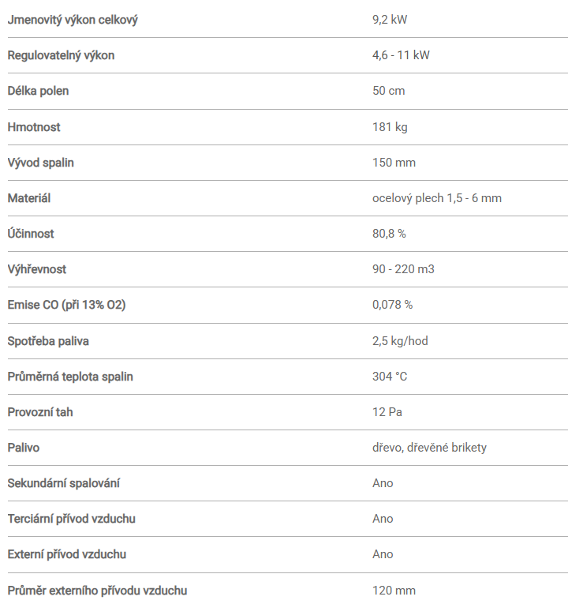Select the 4,6 - 11 kW value

[401, 55]
